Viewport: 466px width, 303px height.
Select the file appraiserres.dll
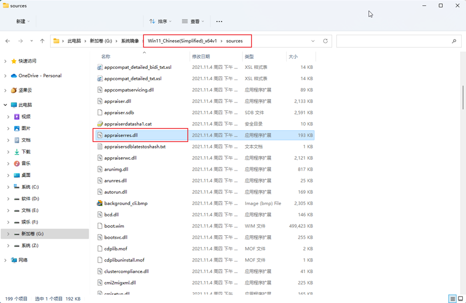coord(121,135)
